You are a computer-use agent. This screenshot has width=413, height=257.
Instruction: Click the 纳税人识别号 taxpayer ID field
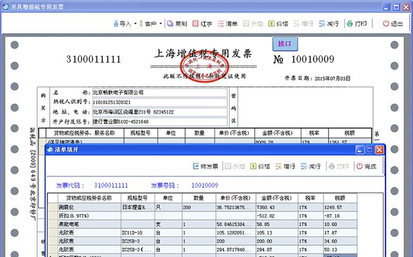(160, 102)
